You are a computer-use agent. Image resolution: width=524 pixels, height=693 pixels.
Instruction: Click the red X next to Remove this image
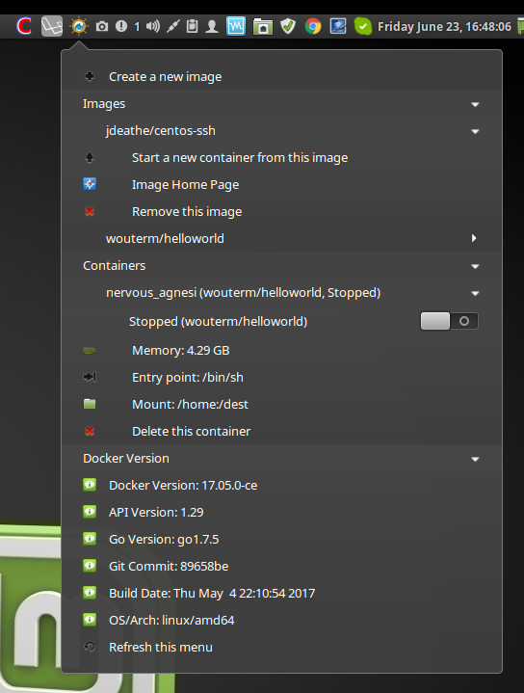(90, 212)
